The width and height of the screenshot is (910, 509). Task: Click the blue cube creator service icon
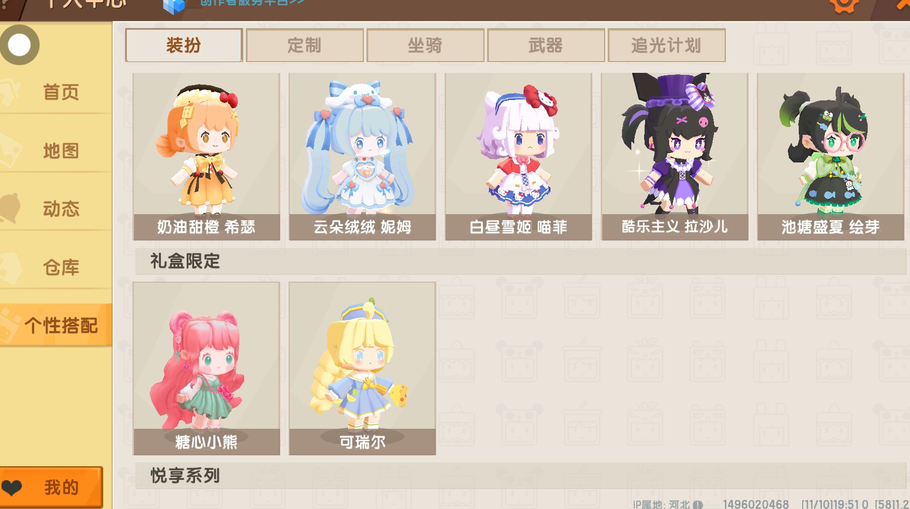click(173, 6)
